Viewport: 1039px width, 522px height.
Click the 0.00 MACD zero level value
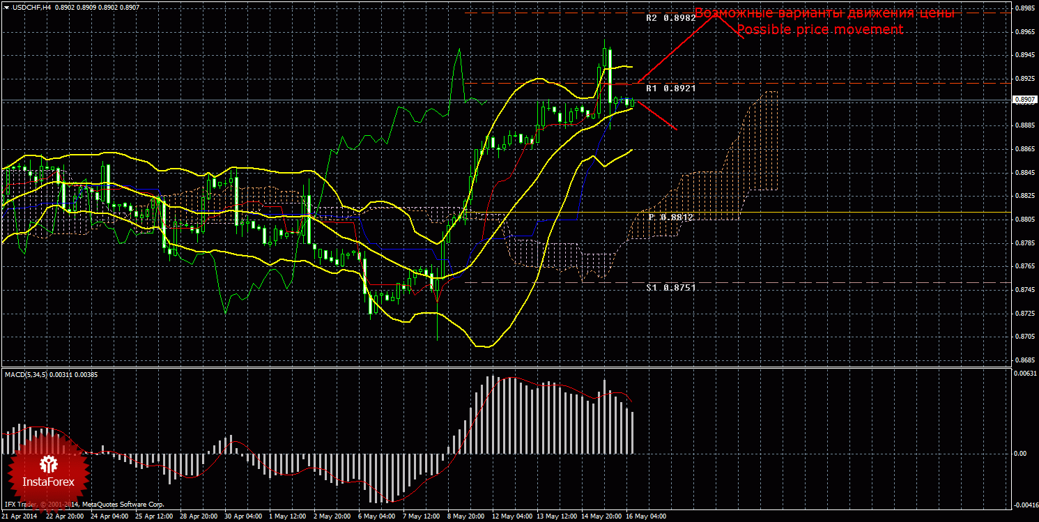click(1020, 454)
